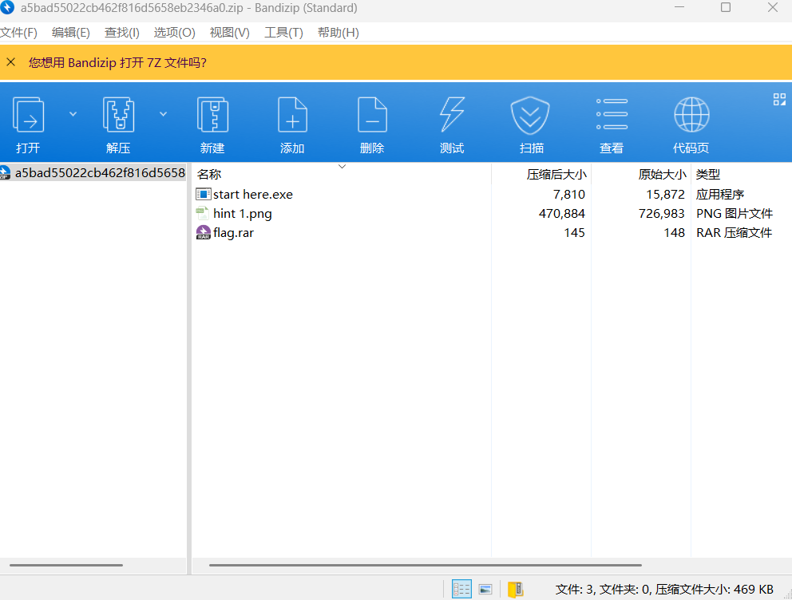The width and height of the screenshot is (792, 600).
Task: Expand the Open button dropdown arrow
Action: pyautogui.click(x=73, y=114)
